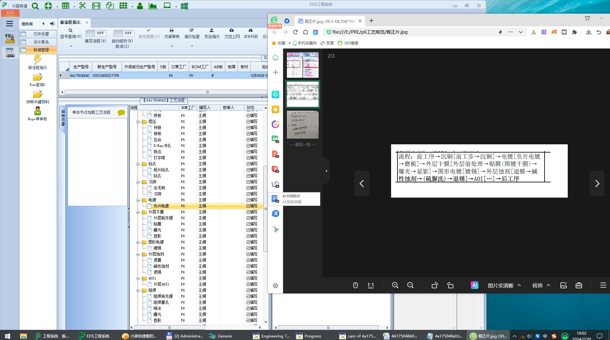The height and width of the screenshot is (340, 610).
Task: Click the yellow speech bubble icon
Action: tap(121, 113)
